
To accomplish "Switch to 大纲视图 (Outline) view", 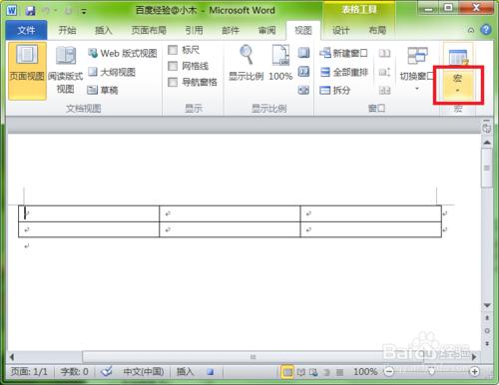I will [112, 72].
